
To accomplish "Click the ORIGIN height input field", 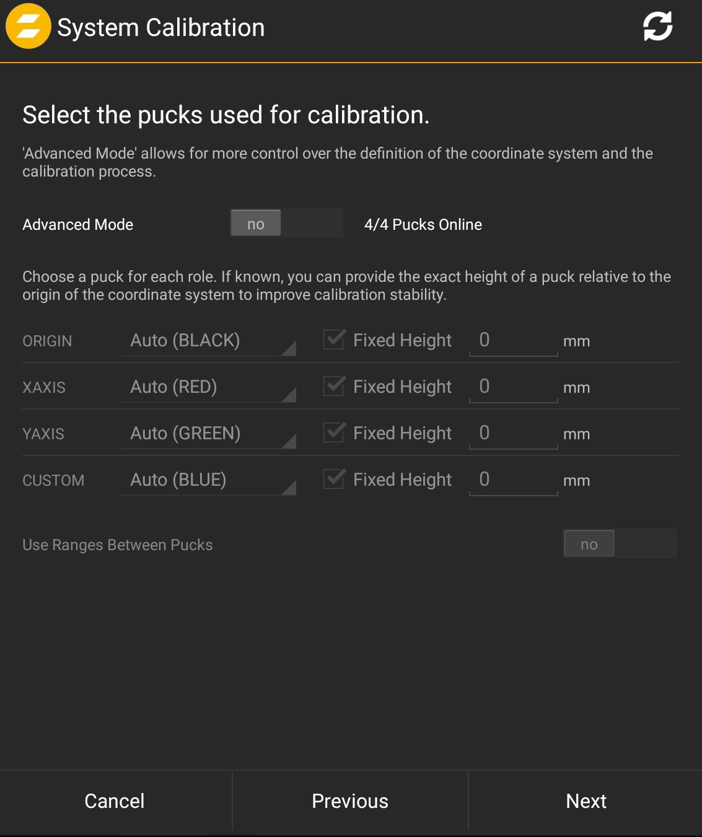I will [513, 340].
